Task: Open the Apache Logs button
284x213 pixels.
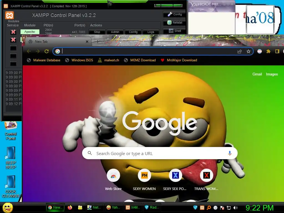Action: pyautogui.click(x=151, y=32)
